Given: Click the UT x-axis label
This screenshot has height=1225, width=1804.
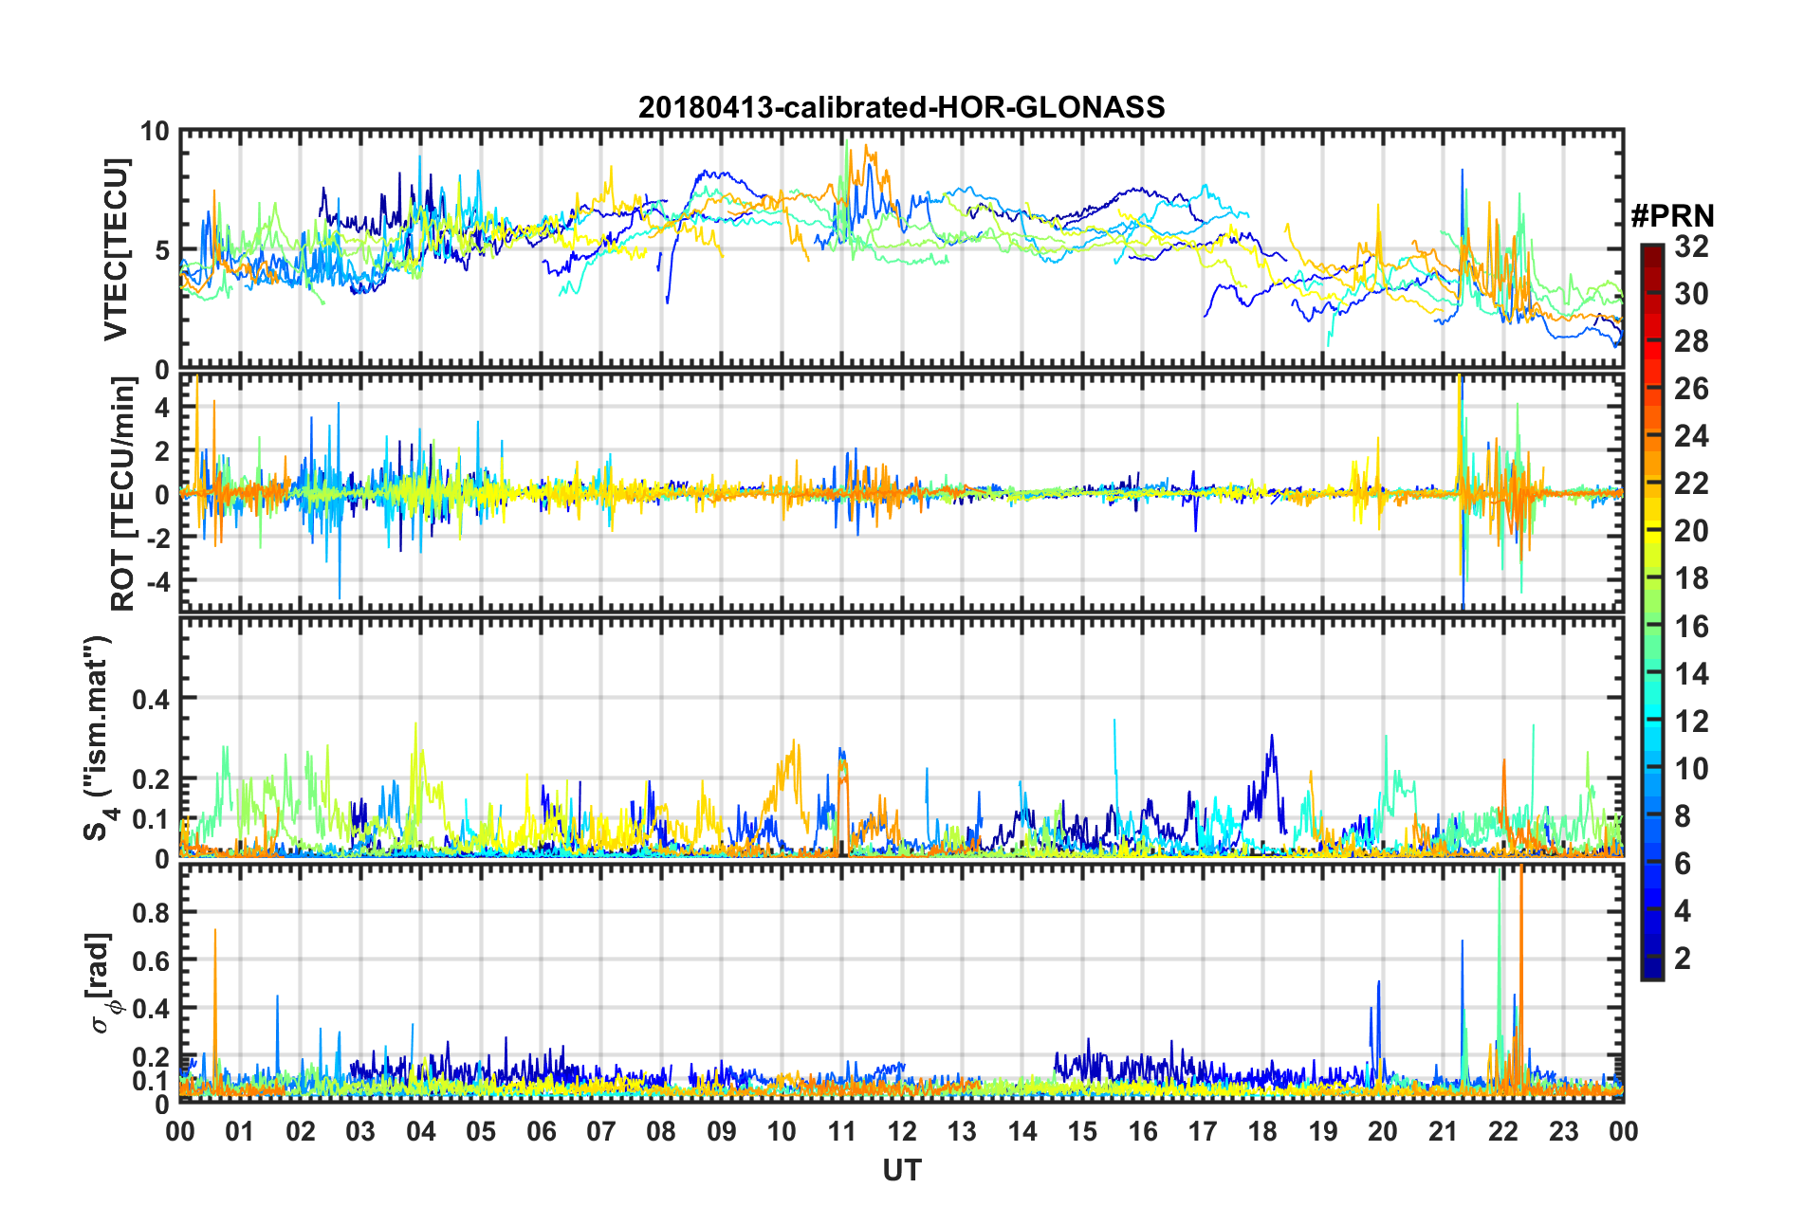Looking at the screenshot, I should coord(901,1171).
